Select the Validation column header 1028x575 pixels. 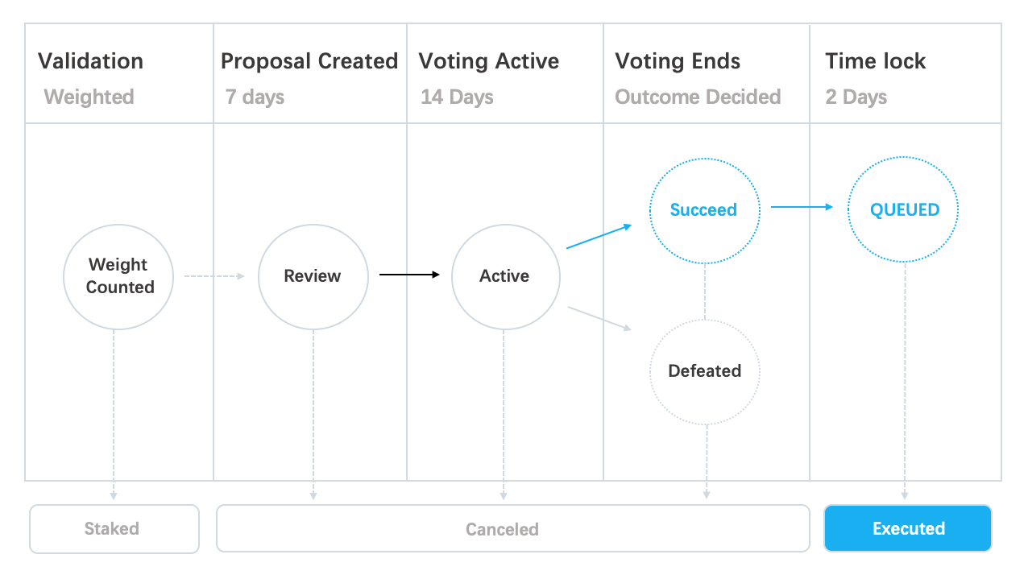pos(90,61)
